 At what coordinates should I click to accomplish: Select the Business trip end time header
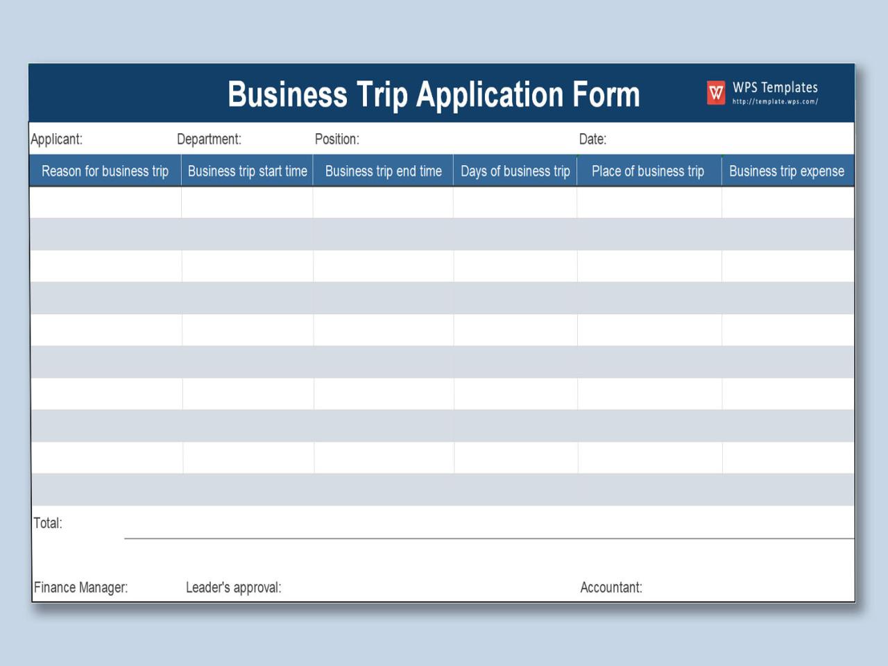tap(384, 171)
